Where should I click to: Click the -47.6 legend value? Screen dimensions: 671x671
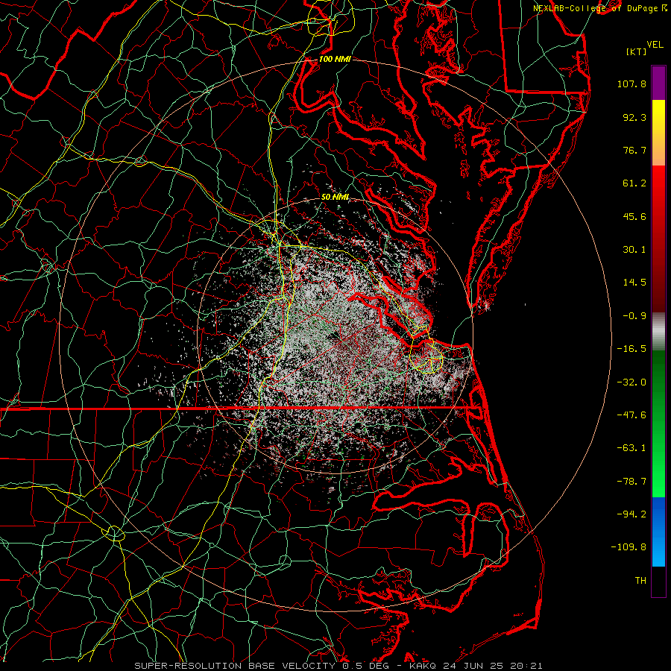tap(631, 415)
